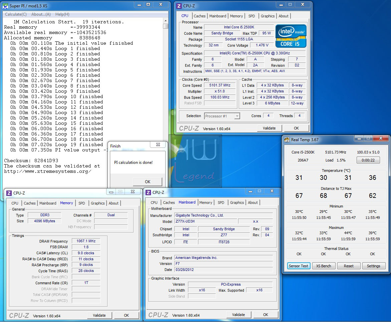
Task: Open Mainboard tab in the processor CPU-Z window
Action: 218,16
